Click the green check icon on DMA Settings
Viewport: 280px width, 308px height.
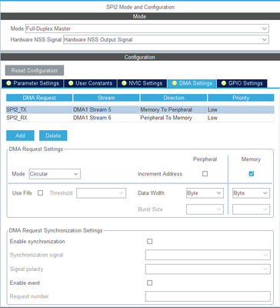pyautogui.click(x=175, y=83)
